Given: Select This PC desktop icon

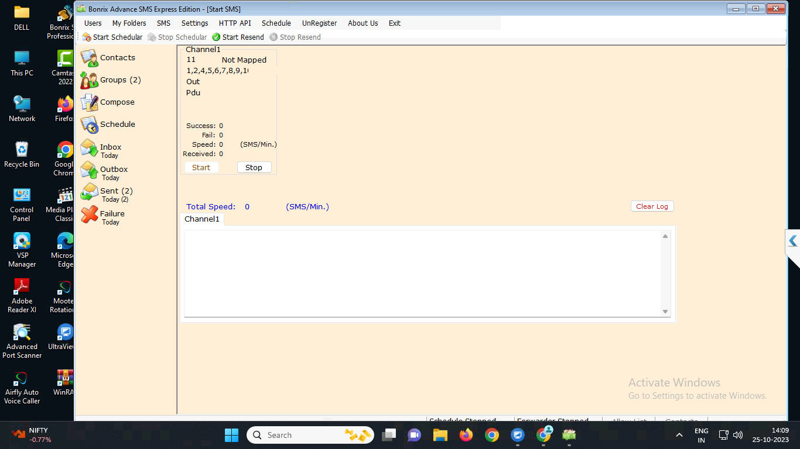Looking at the screenshot, I should tap(22, 63).
